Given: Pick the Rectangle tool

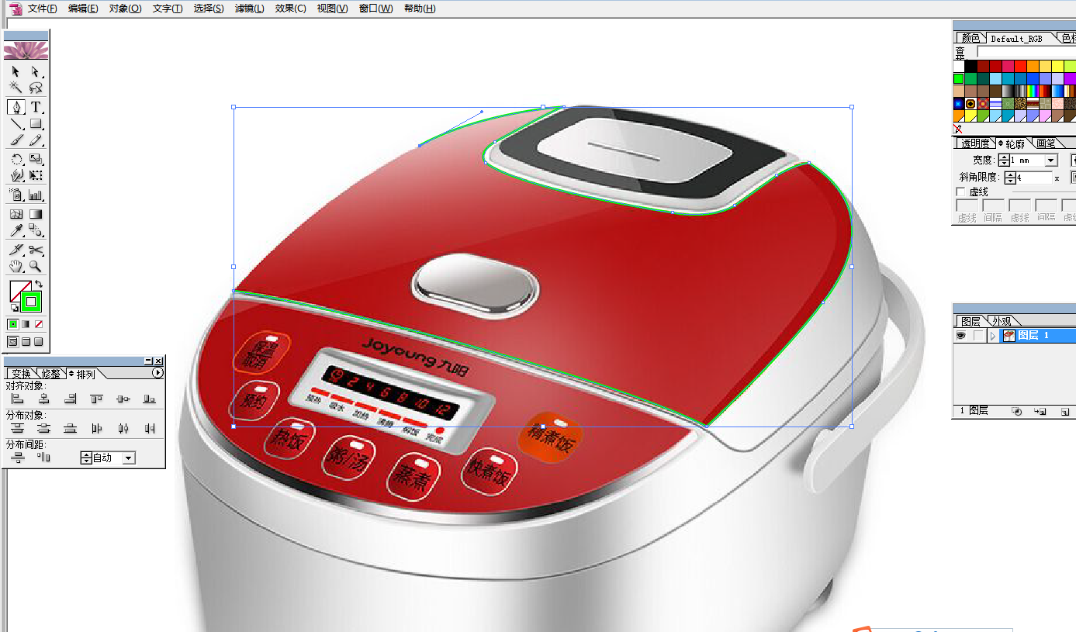Looking at the screenshot, I should point(36,123).
